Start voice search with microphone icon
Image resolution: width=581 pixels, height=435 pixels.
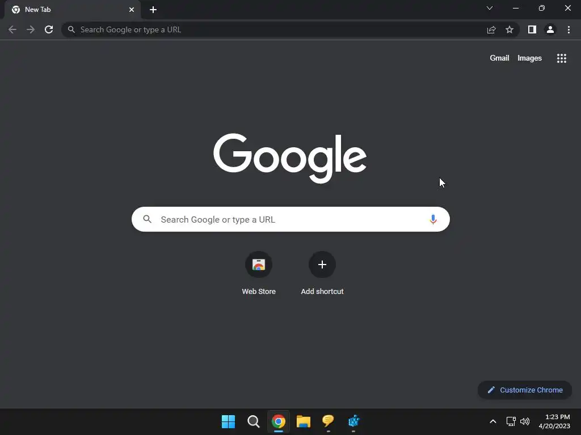pyautogui.click(x=433, y=219)
